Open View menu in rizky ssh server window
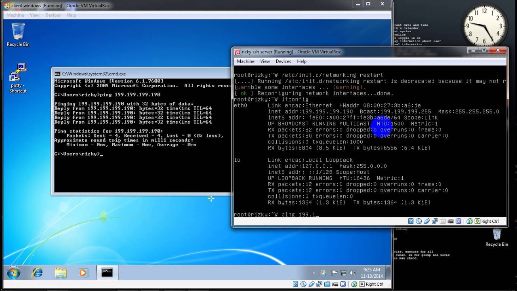The height and width of the screenshot is (291, 517). 265,61
